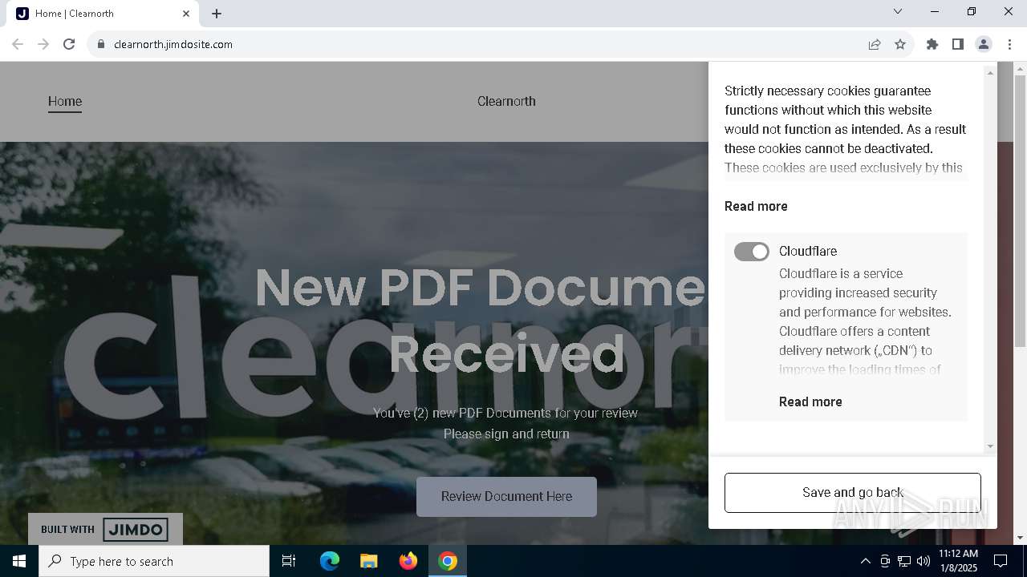Open Chrome three-dot menu
The image size is (1027, 577).
pos(1009,44)
